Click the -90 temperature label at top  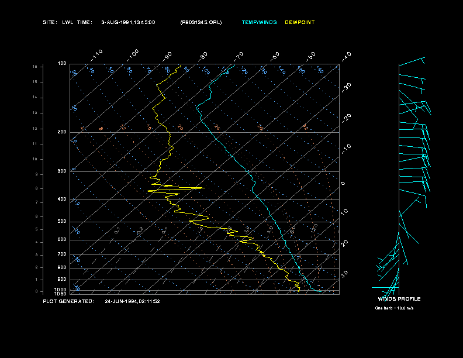tap(167, 57)
